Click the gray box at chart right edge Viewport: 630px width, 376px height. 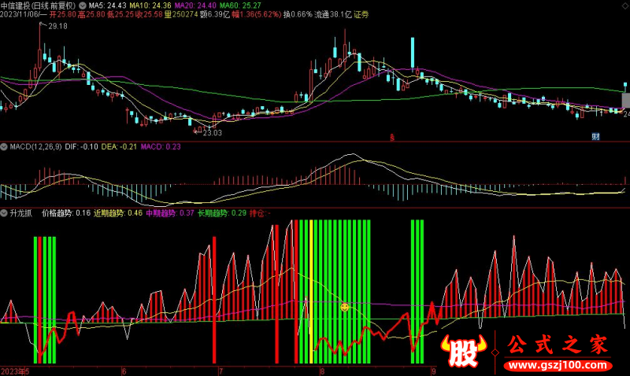click(626, 101)
